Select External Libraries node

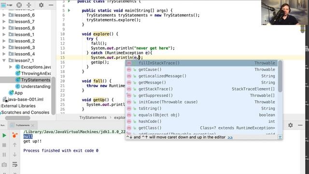18,106
